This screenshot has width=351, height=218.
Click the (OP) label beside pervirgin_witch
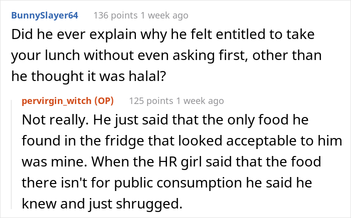[x=104, y=101]
